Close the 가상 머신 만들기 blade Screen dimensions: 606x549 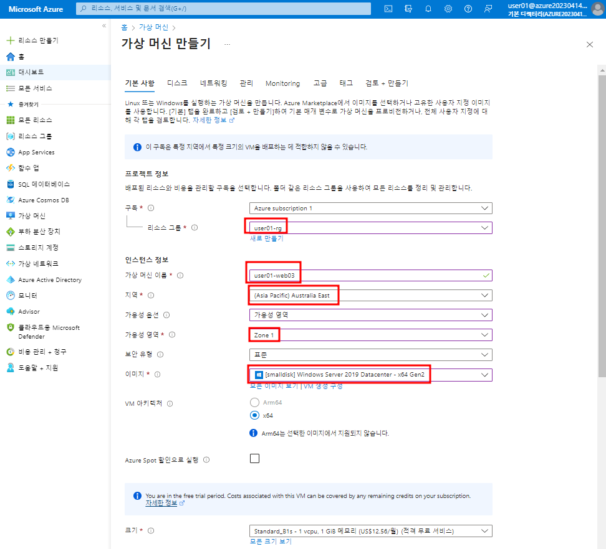click(590, 45)
